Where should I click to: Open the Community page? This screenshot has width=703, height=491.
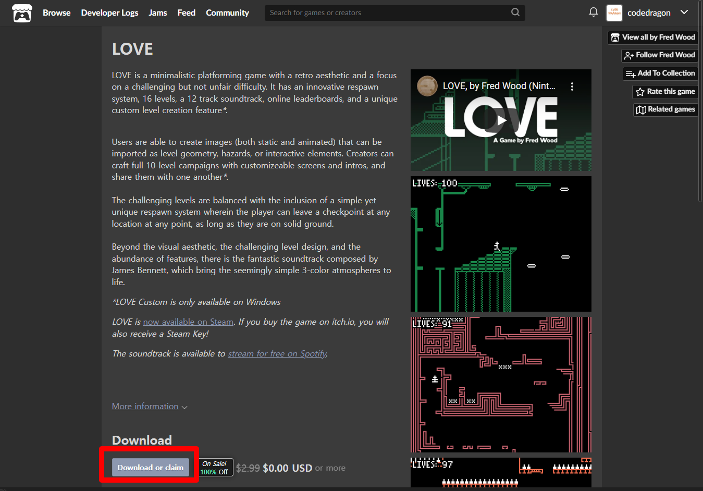pos(227,13)
